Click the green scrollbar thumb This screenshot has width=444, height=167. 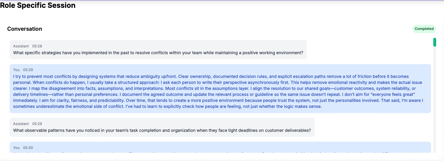point(435,42)
